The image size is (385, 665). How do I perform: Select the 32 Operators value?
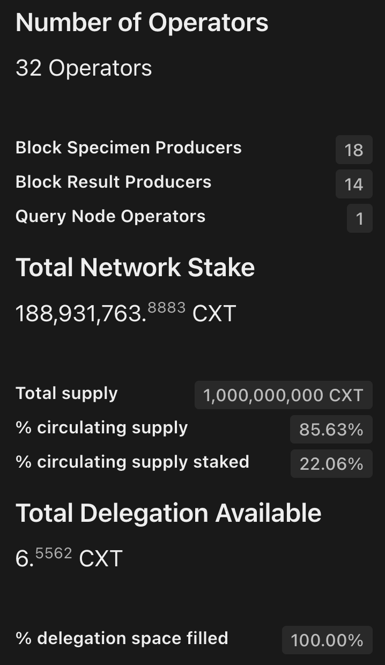(84, 69)
